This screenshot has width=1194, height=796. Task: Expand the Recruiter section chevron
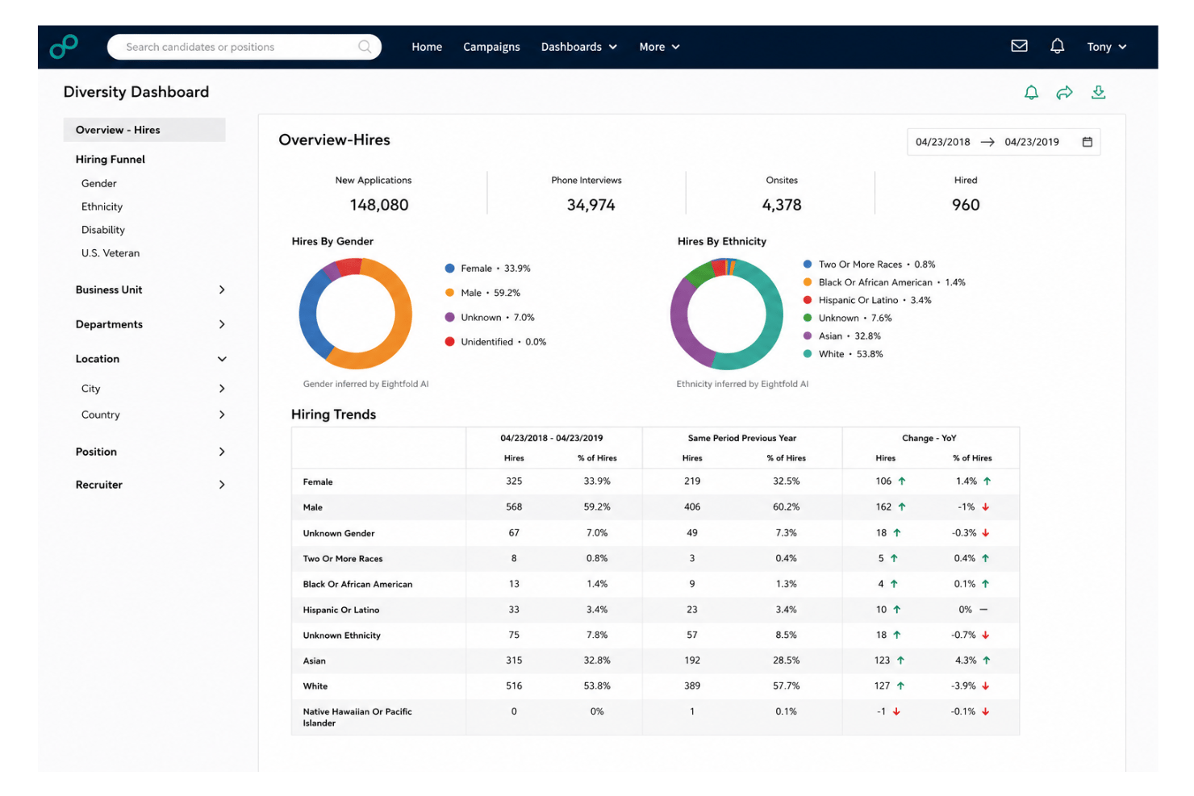222,485
